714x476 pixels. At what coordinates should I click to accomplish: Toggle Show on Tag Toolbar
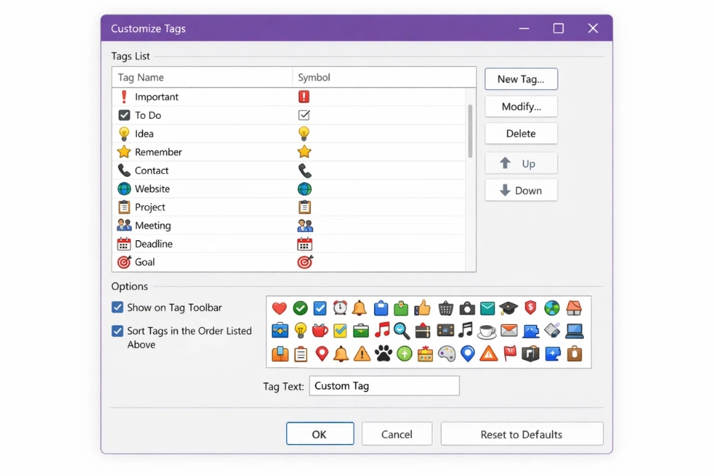(x=117, y=307)
